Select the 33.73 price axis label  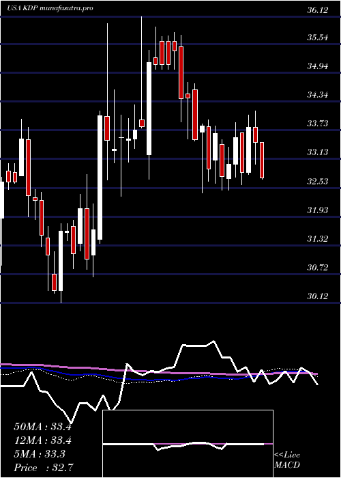point(317,124)
